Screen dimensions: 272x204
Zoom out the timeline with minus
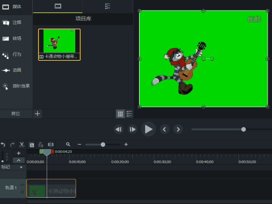pyautogui.click(x=79, y=144)
